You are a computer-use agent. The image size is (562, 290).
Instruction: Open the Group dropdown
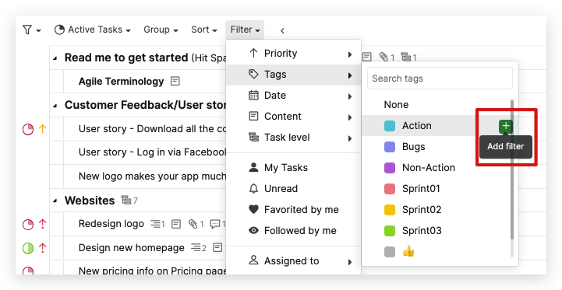point(161,30)
